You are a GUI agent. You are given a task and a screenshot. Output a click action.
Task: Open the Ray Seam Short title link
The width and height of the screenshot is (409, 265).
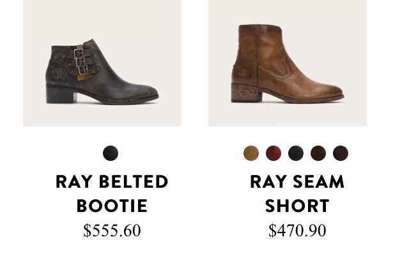pyautogui.click(x=297, y=193)
